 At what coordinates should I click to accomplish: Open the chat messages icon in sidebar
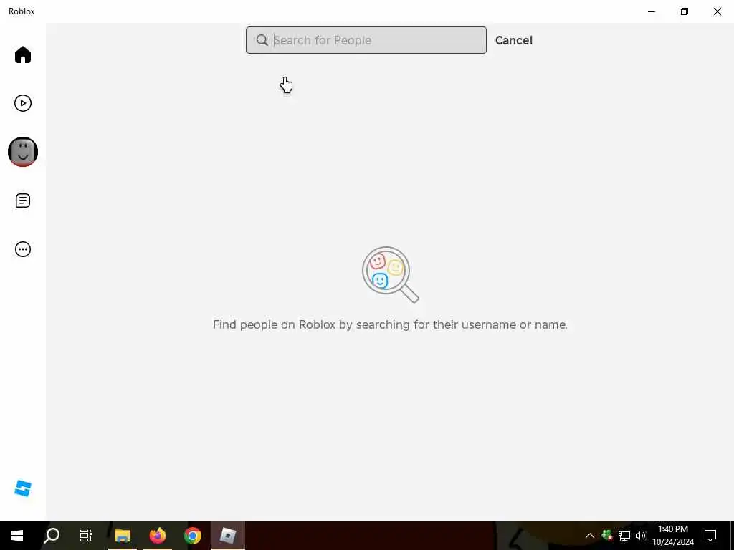click(22, 201)
